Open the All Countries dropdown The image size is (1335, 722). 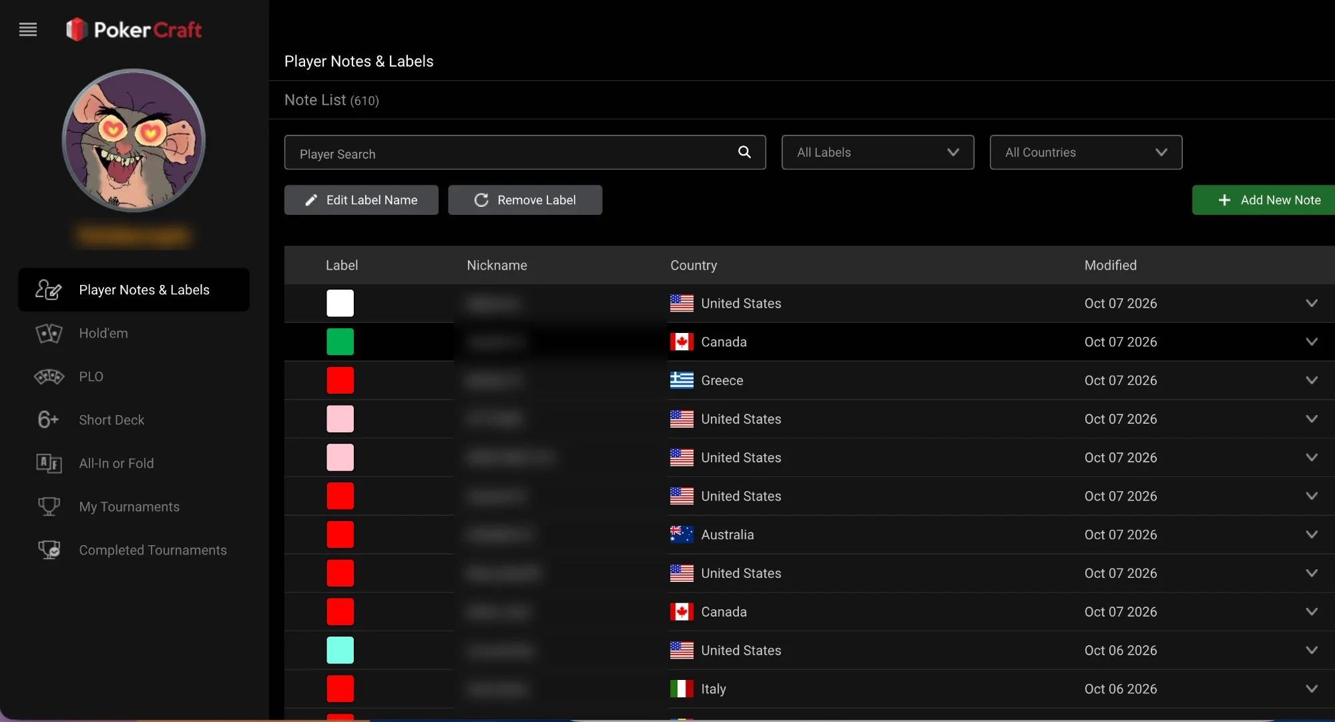(1086, 152)
